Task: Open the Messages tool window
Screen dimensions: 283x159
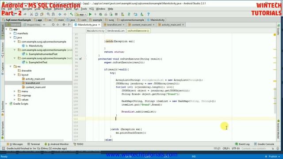Action: (15, 144)
